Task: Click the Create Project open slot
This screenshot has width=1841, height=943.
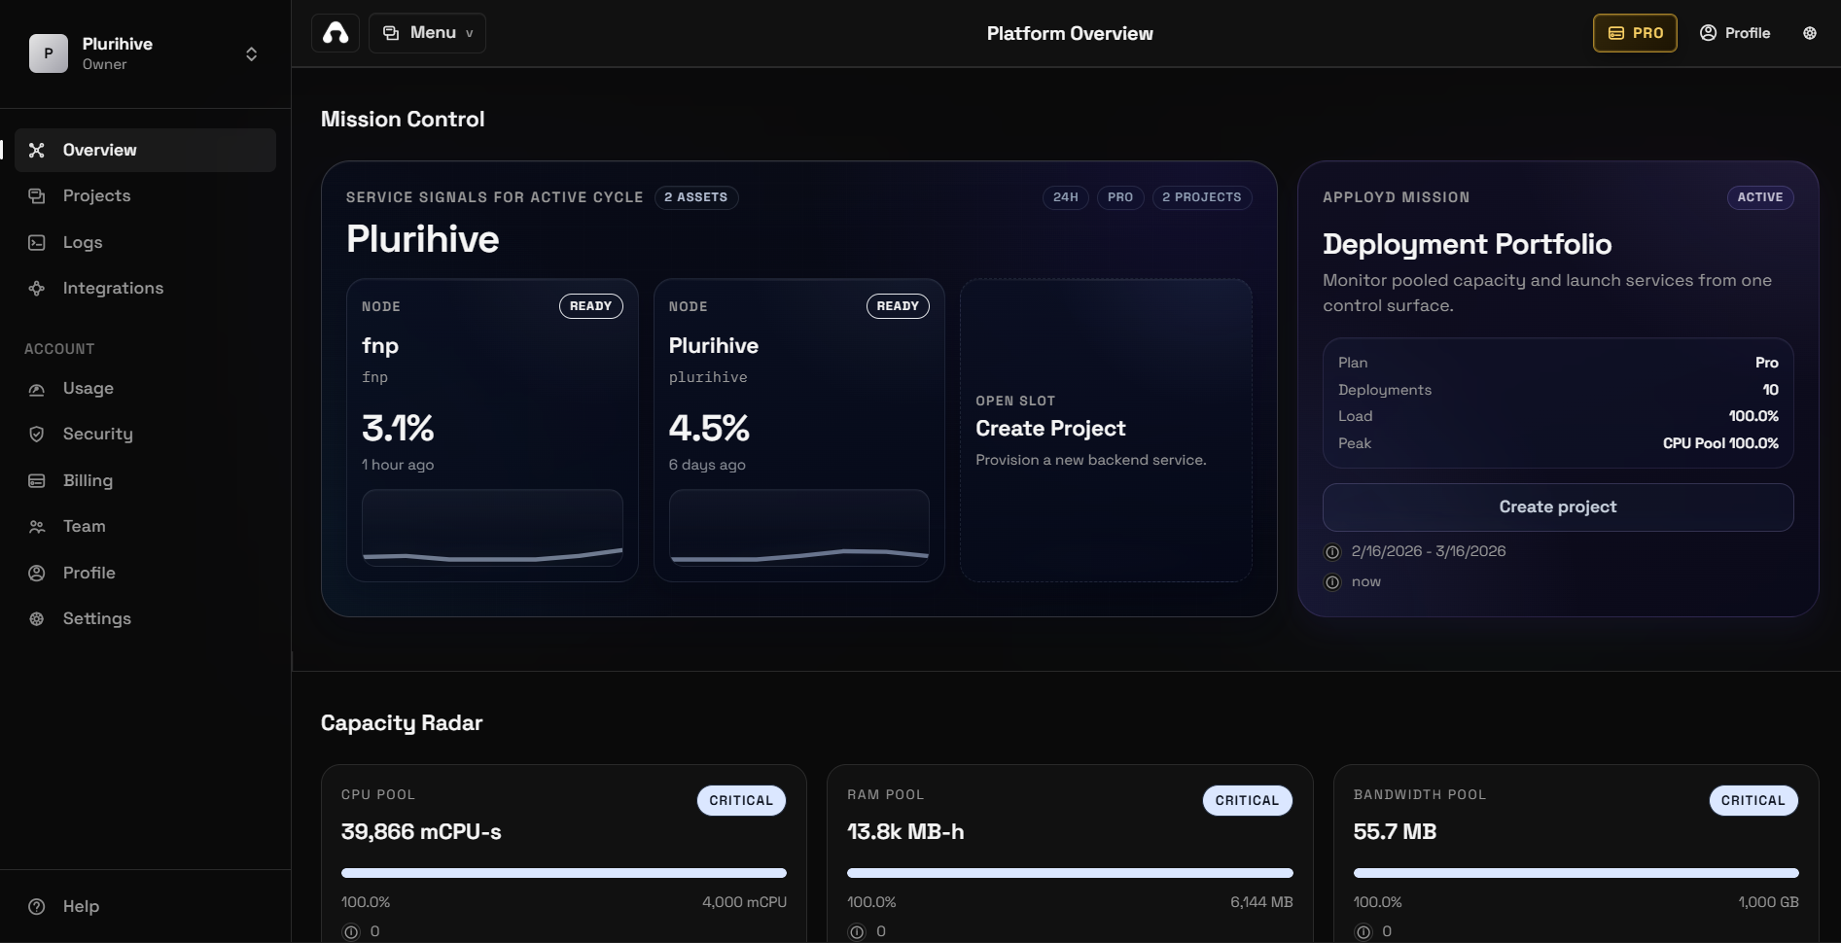Action: (x=1106, y=430)
